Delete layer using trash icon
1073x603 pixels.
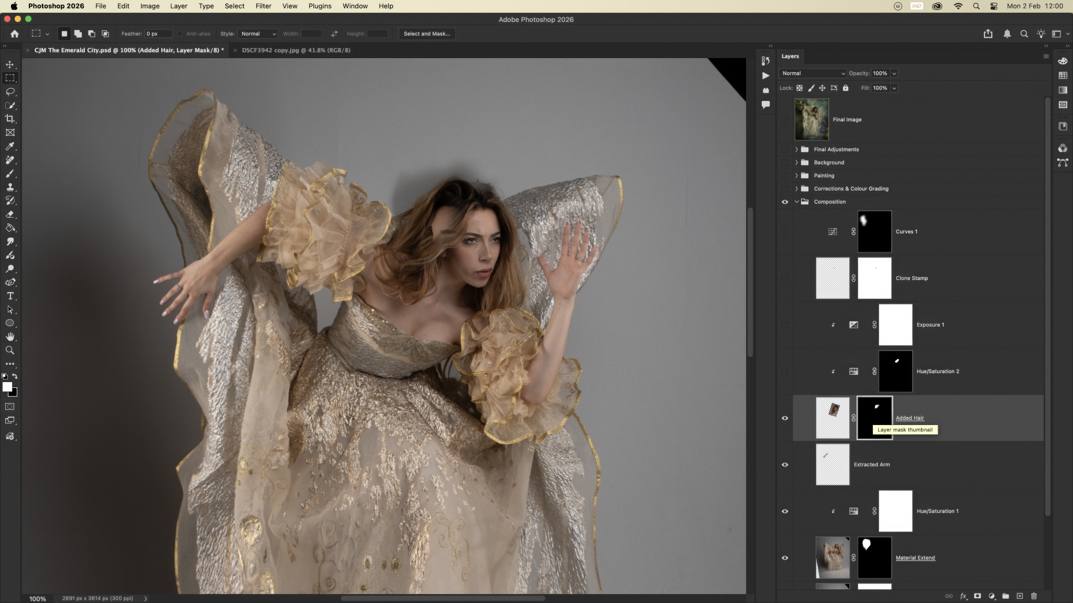[x=1034, y=596]
